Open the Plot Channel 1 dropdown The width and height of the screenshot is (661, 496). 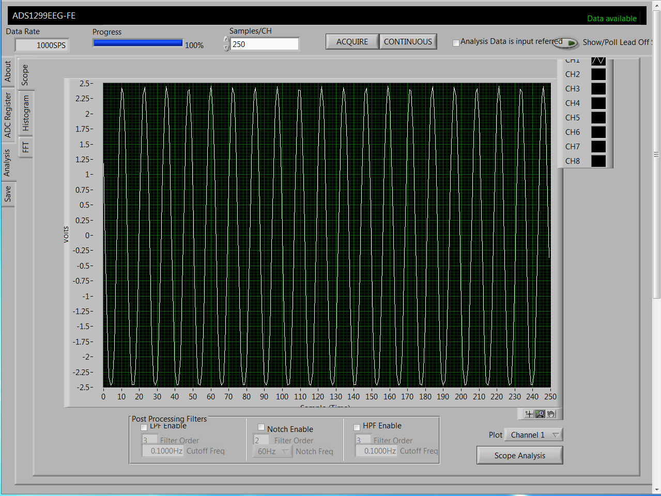[533, 435]
